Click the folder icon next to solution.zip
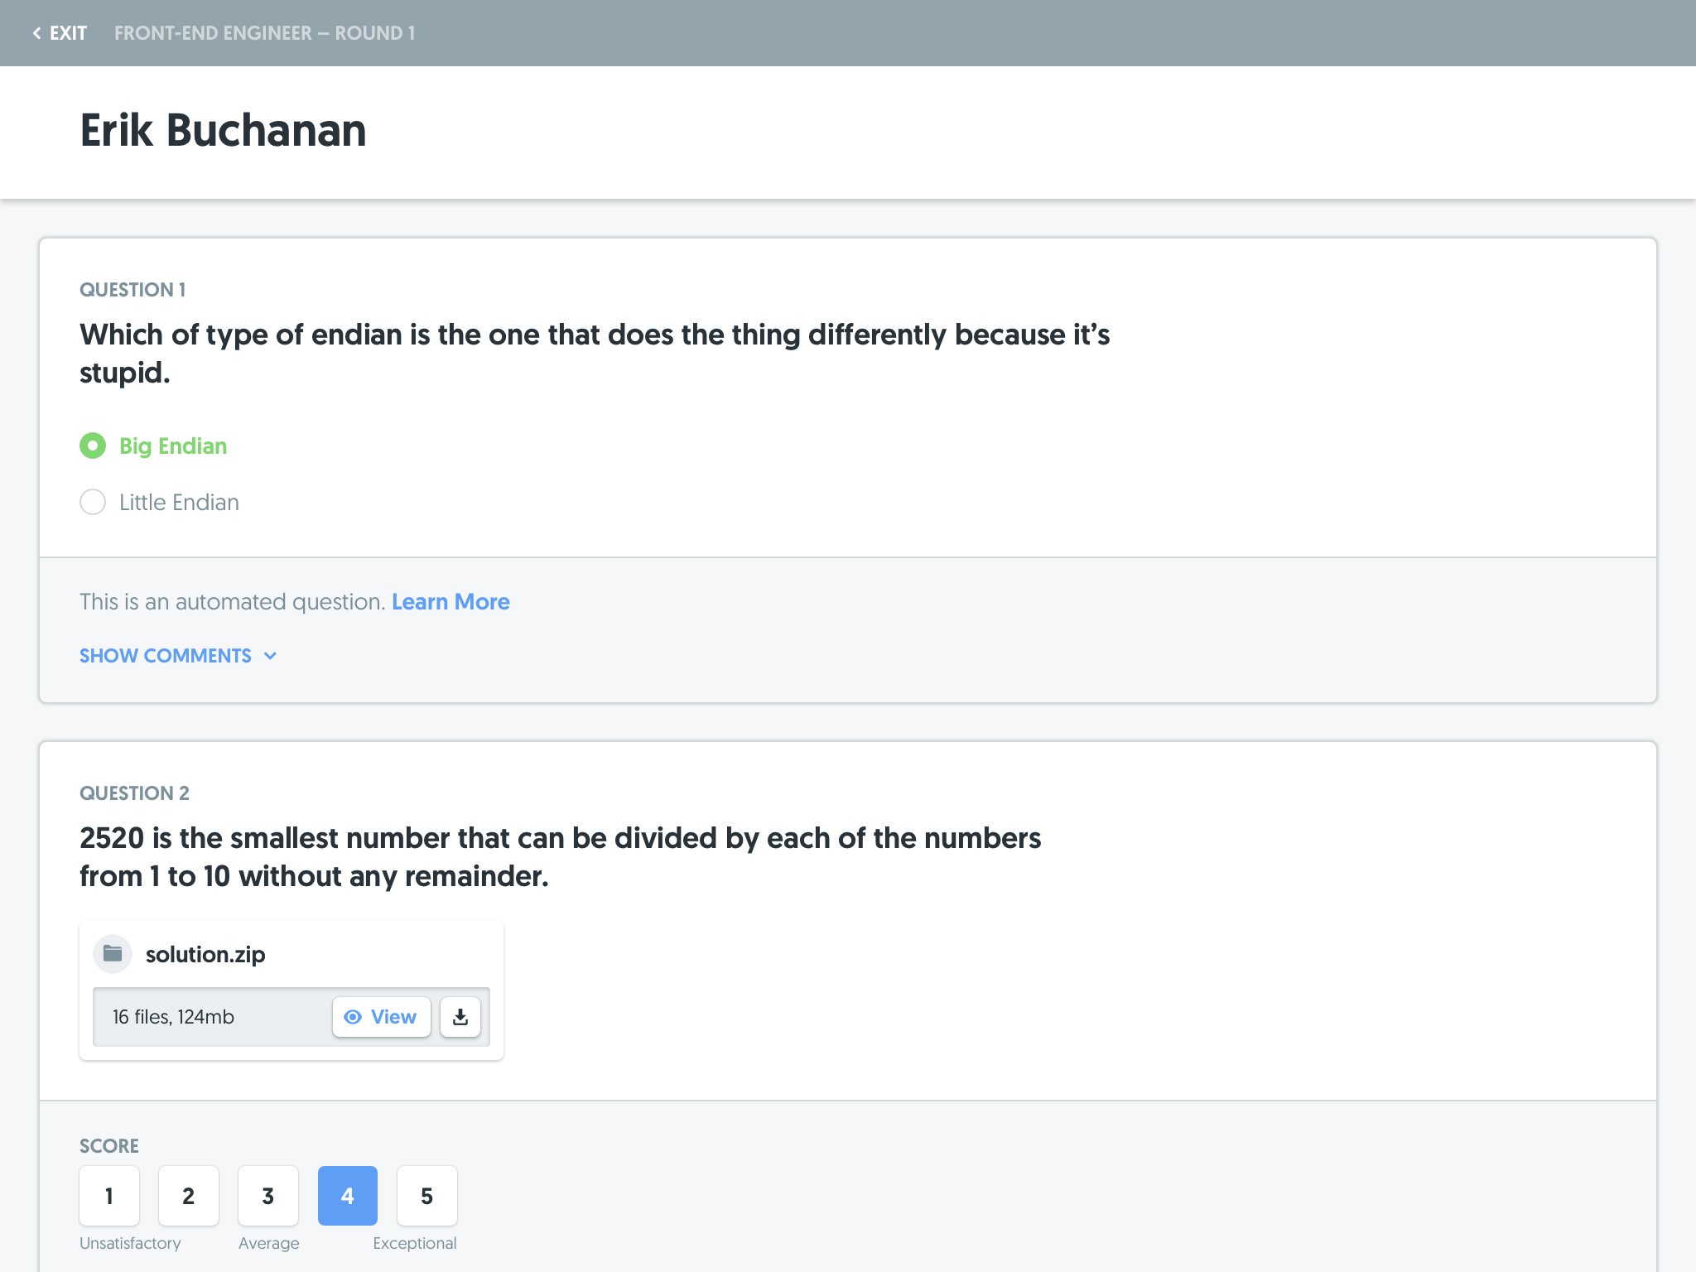The height and width of the screenshot is (1272, 1696). 113,954
